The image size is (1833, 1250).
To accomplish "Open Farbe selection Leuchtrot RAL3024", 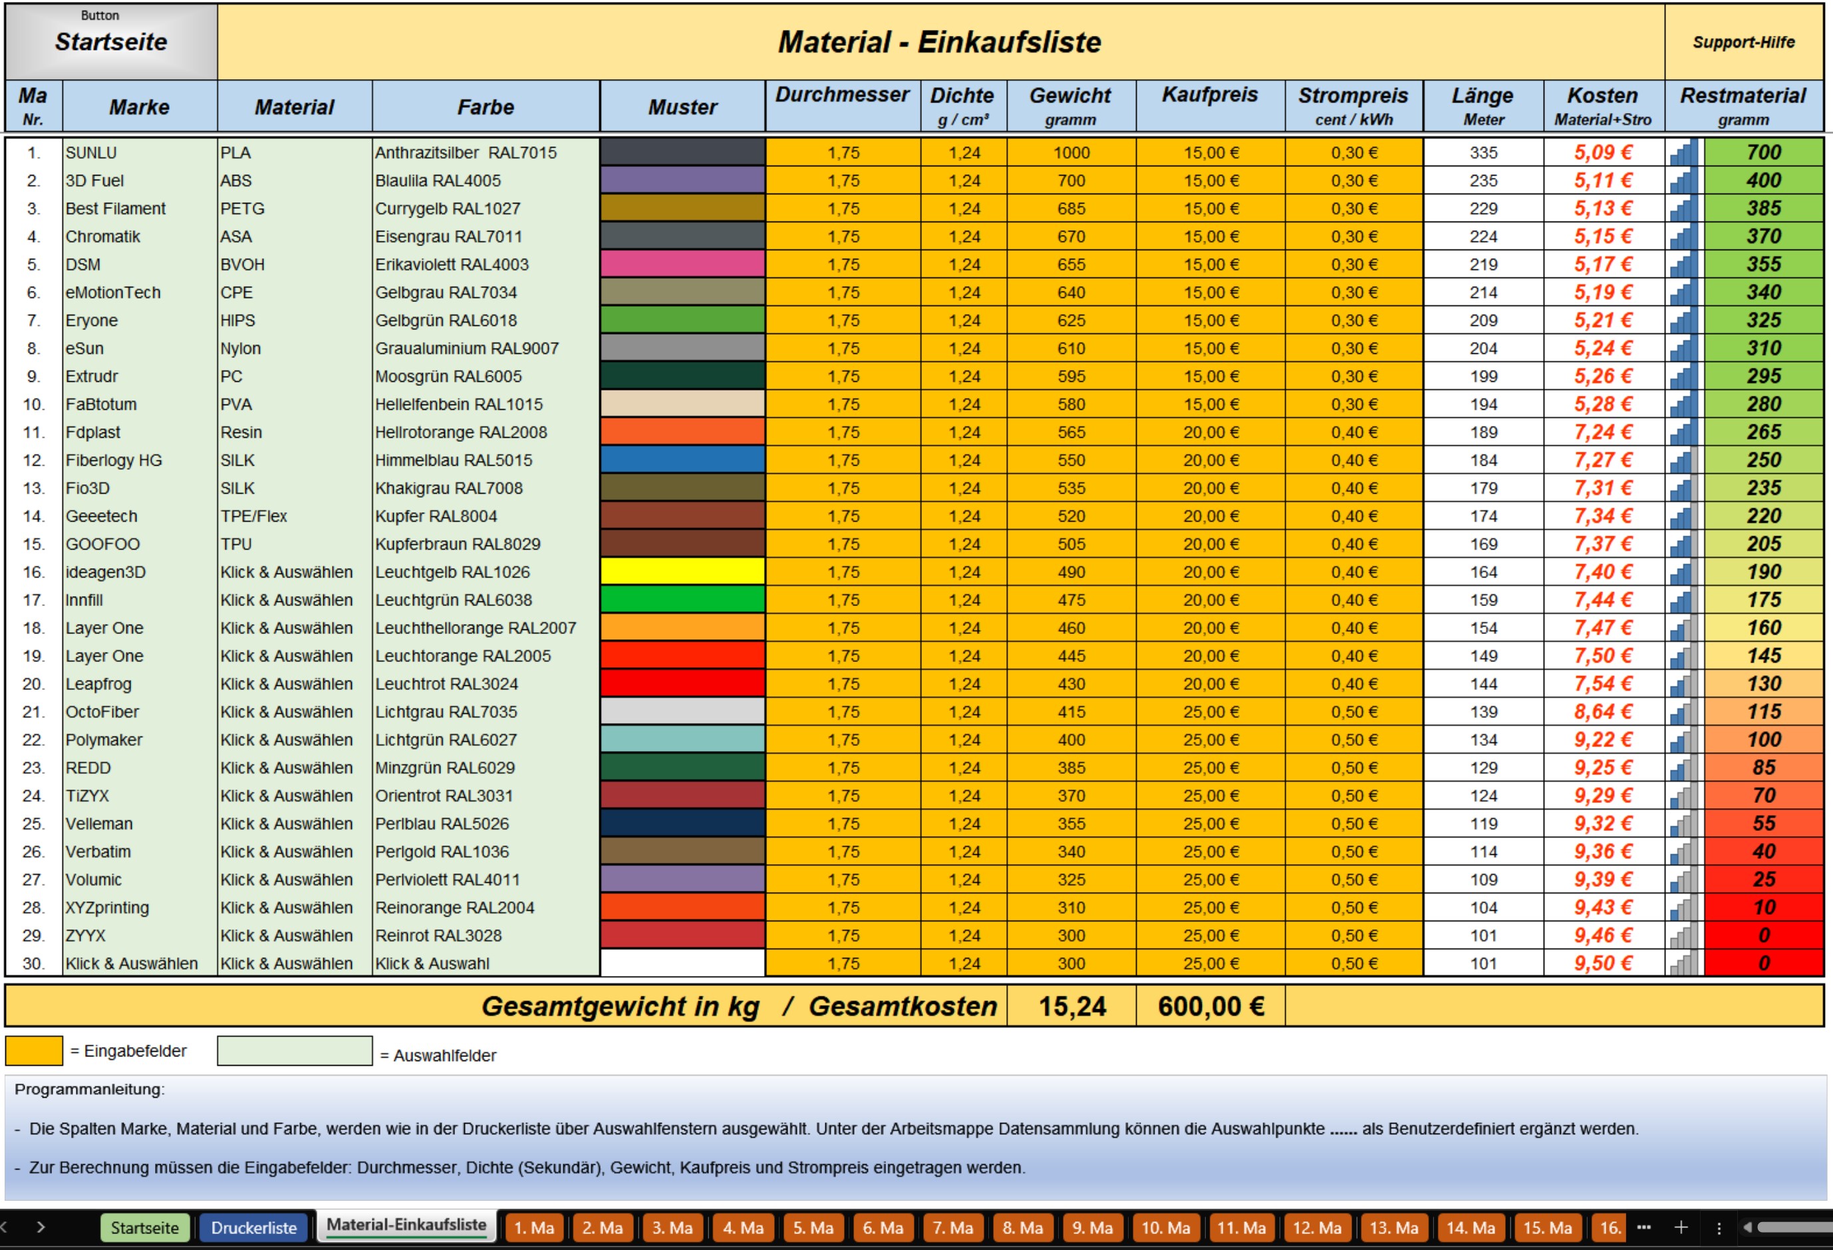I will pyautogui.click(x=486, y=683).
